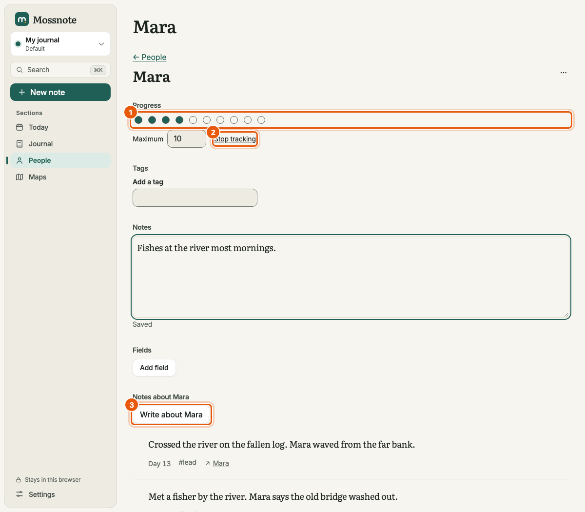Click the Maximum value field showing 10

(x=187, y=139)
